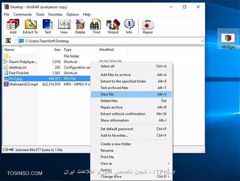The width and height of the screenshot is (240, 181).
Task: Click the window resize grip in status bar
Action: (203, 151)
